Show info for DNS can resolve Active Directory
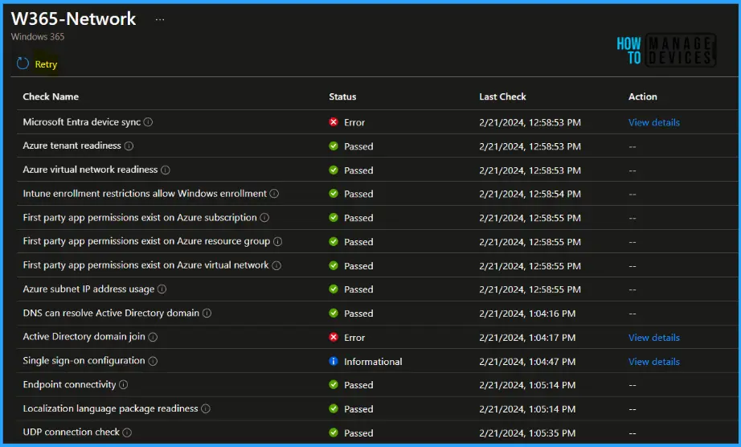Image resolution: width=741 pixels, height=447 pixels. pos(207,314)
